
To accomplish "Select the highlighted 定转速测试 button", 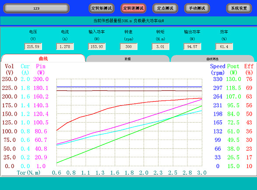I will (134, 8).
